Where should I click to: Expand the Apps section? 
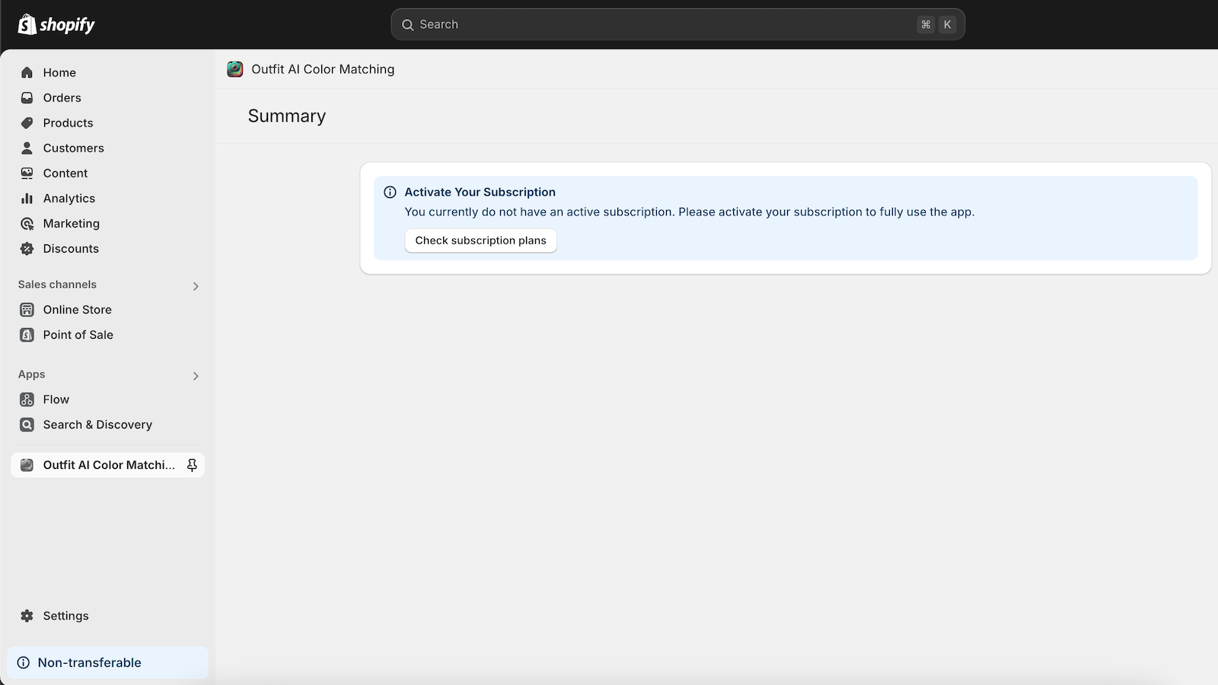tap(196, 376)
